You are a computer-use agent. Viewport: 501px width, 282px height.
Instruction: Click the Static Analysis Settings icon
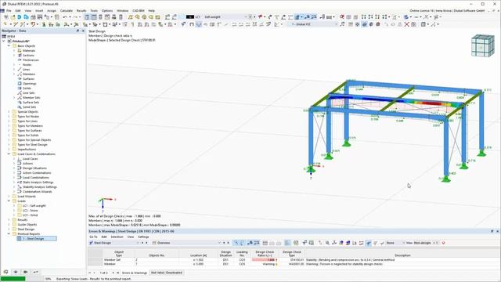[x=20, y=183]
